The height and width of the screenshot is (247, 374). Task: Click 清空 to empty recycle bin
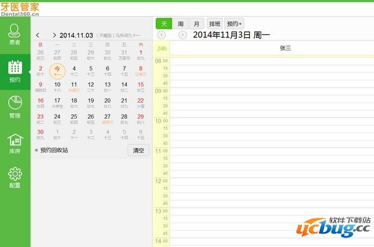click(138, 151)
